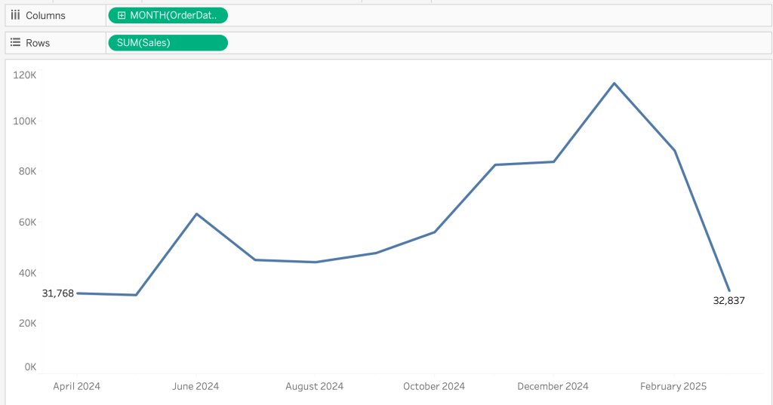This screenshot has height=405, width=773.
Task: Select the June 2024 peak on the line
Action: pyautogui.click(x=196, y=214)
